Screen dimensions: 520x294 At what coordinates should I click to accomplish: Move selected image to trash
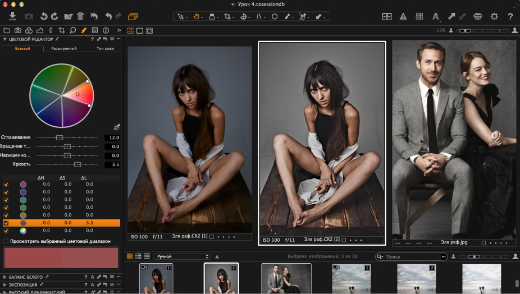coord(80,16)
